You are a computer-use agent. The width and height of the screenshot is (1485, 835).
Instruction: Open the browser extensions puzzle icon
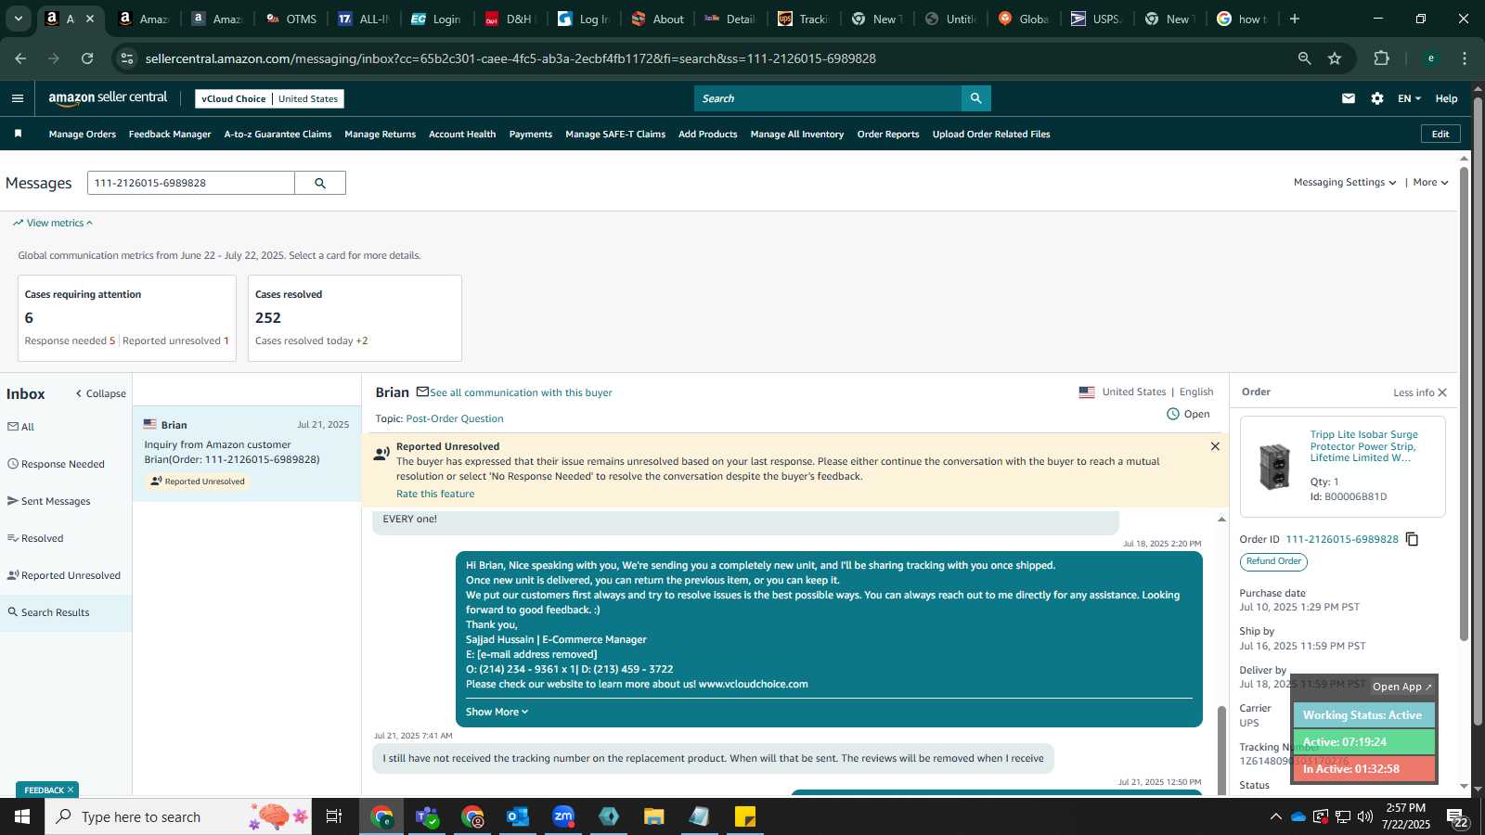tap(1381, 58)
